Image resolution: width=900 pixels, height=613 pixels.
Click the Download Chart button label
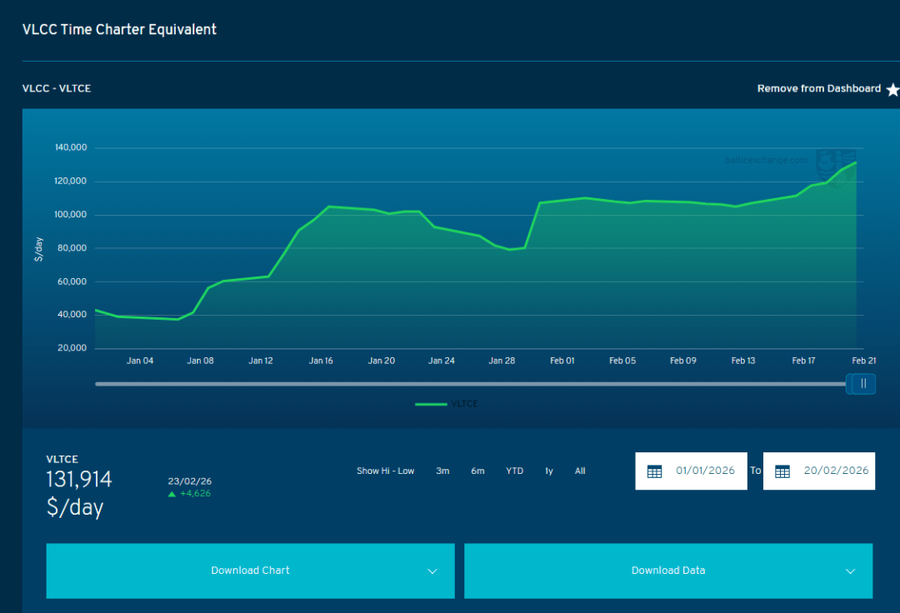pyautogui.click(x=250, y=571)
